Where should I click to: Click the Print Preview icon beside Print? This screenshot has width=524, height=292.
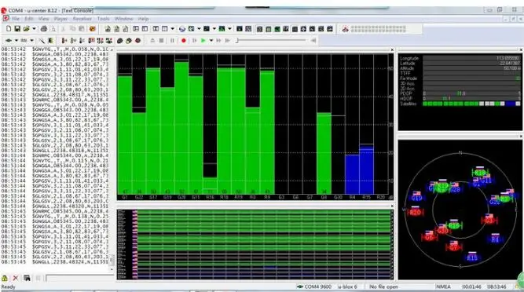53,29
